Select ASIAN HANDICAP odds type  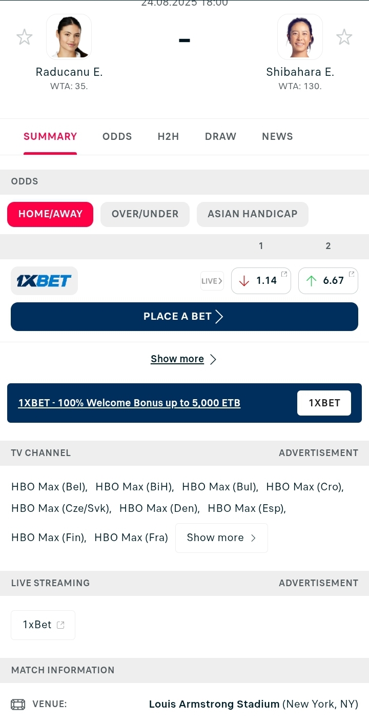tap(253, 214)
